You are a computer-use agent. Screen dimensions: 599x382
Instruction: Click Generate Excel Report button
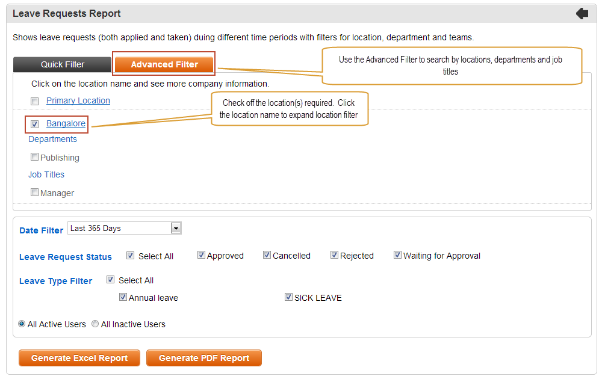79,358
